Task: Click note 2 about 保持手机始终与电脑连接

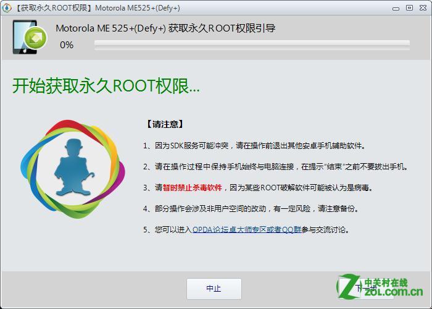Action: 275,167
